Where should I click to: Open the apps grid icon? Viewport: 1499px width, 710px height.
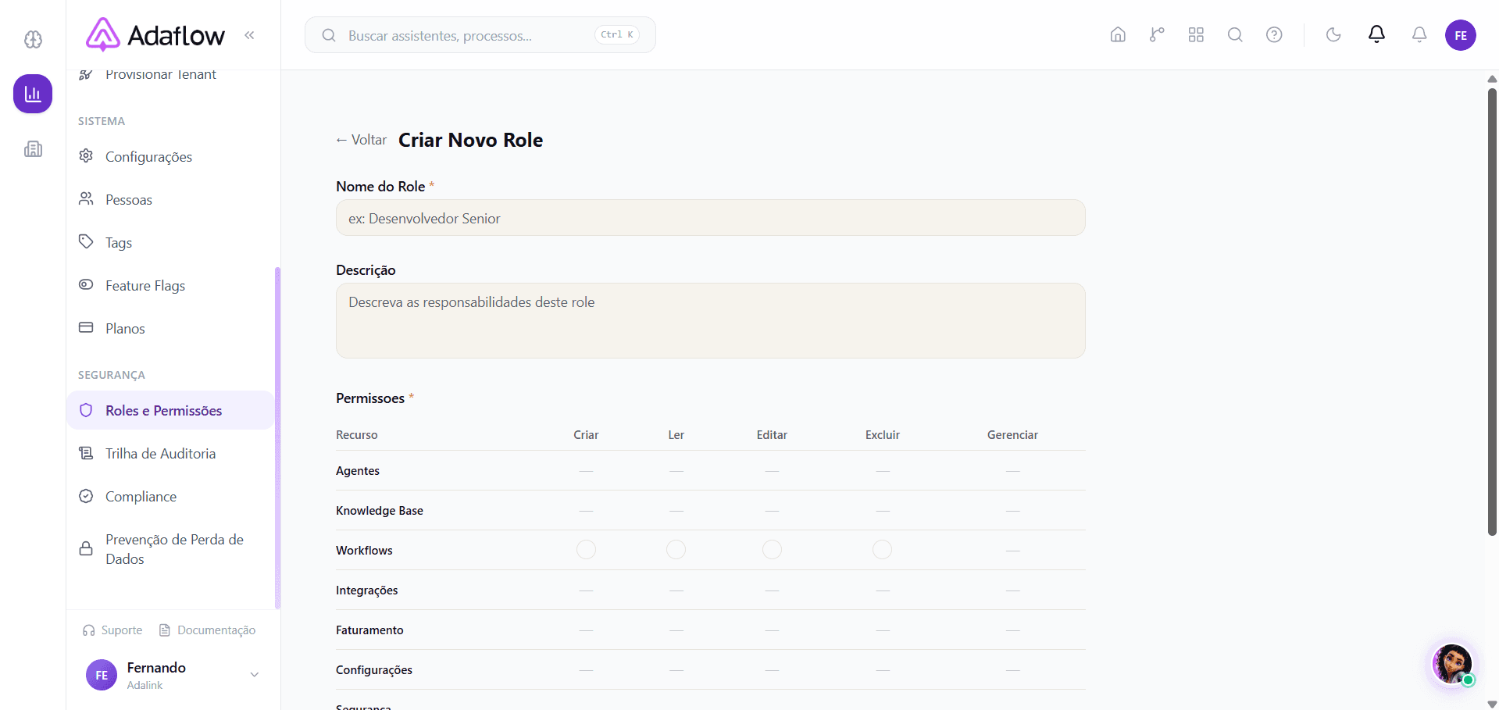tap(1196, 34)
